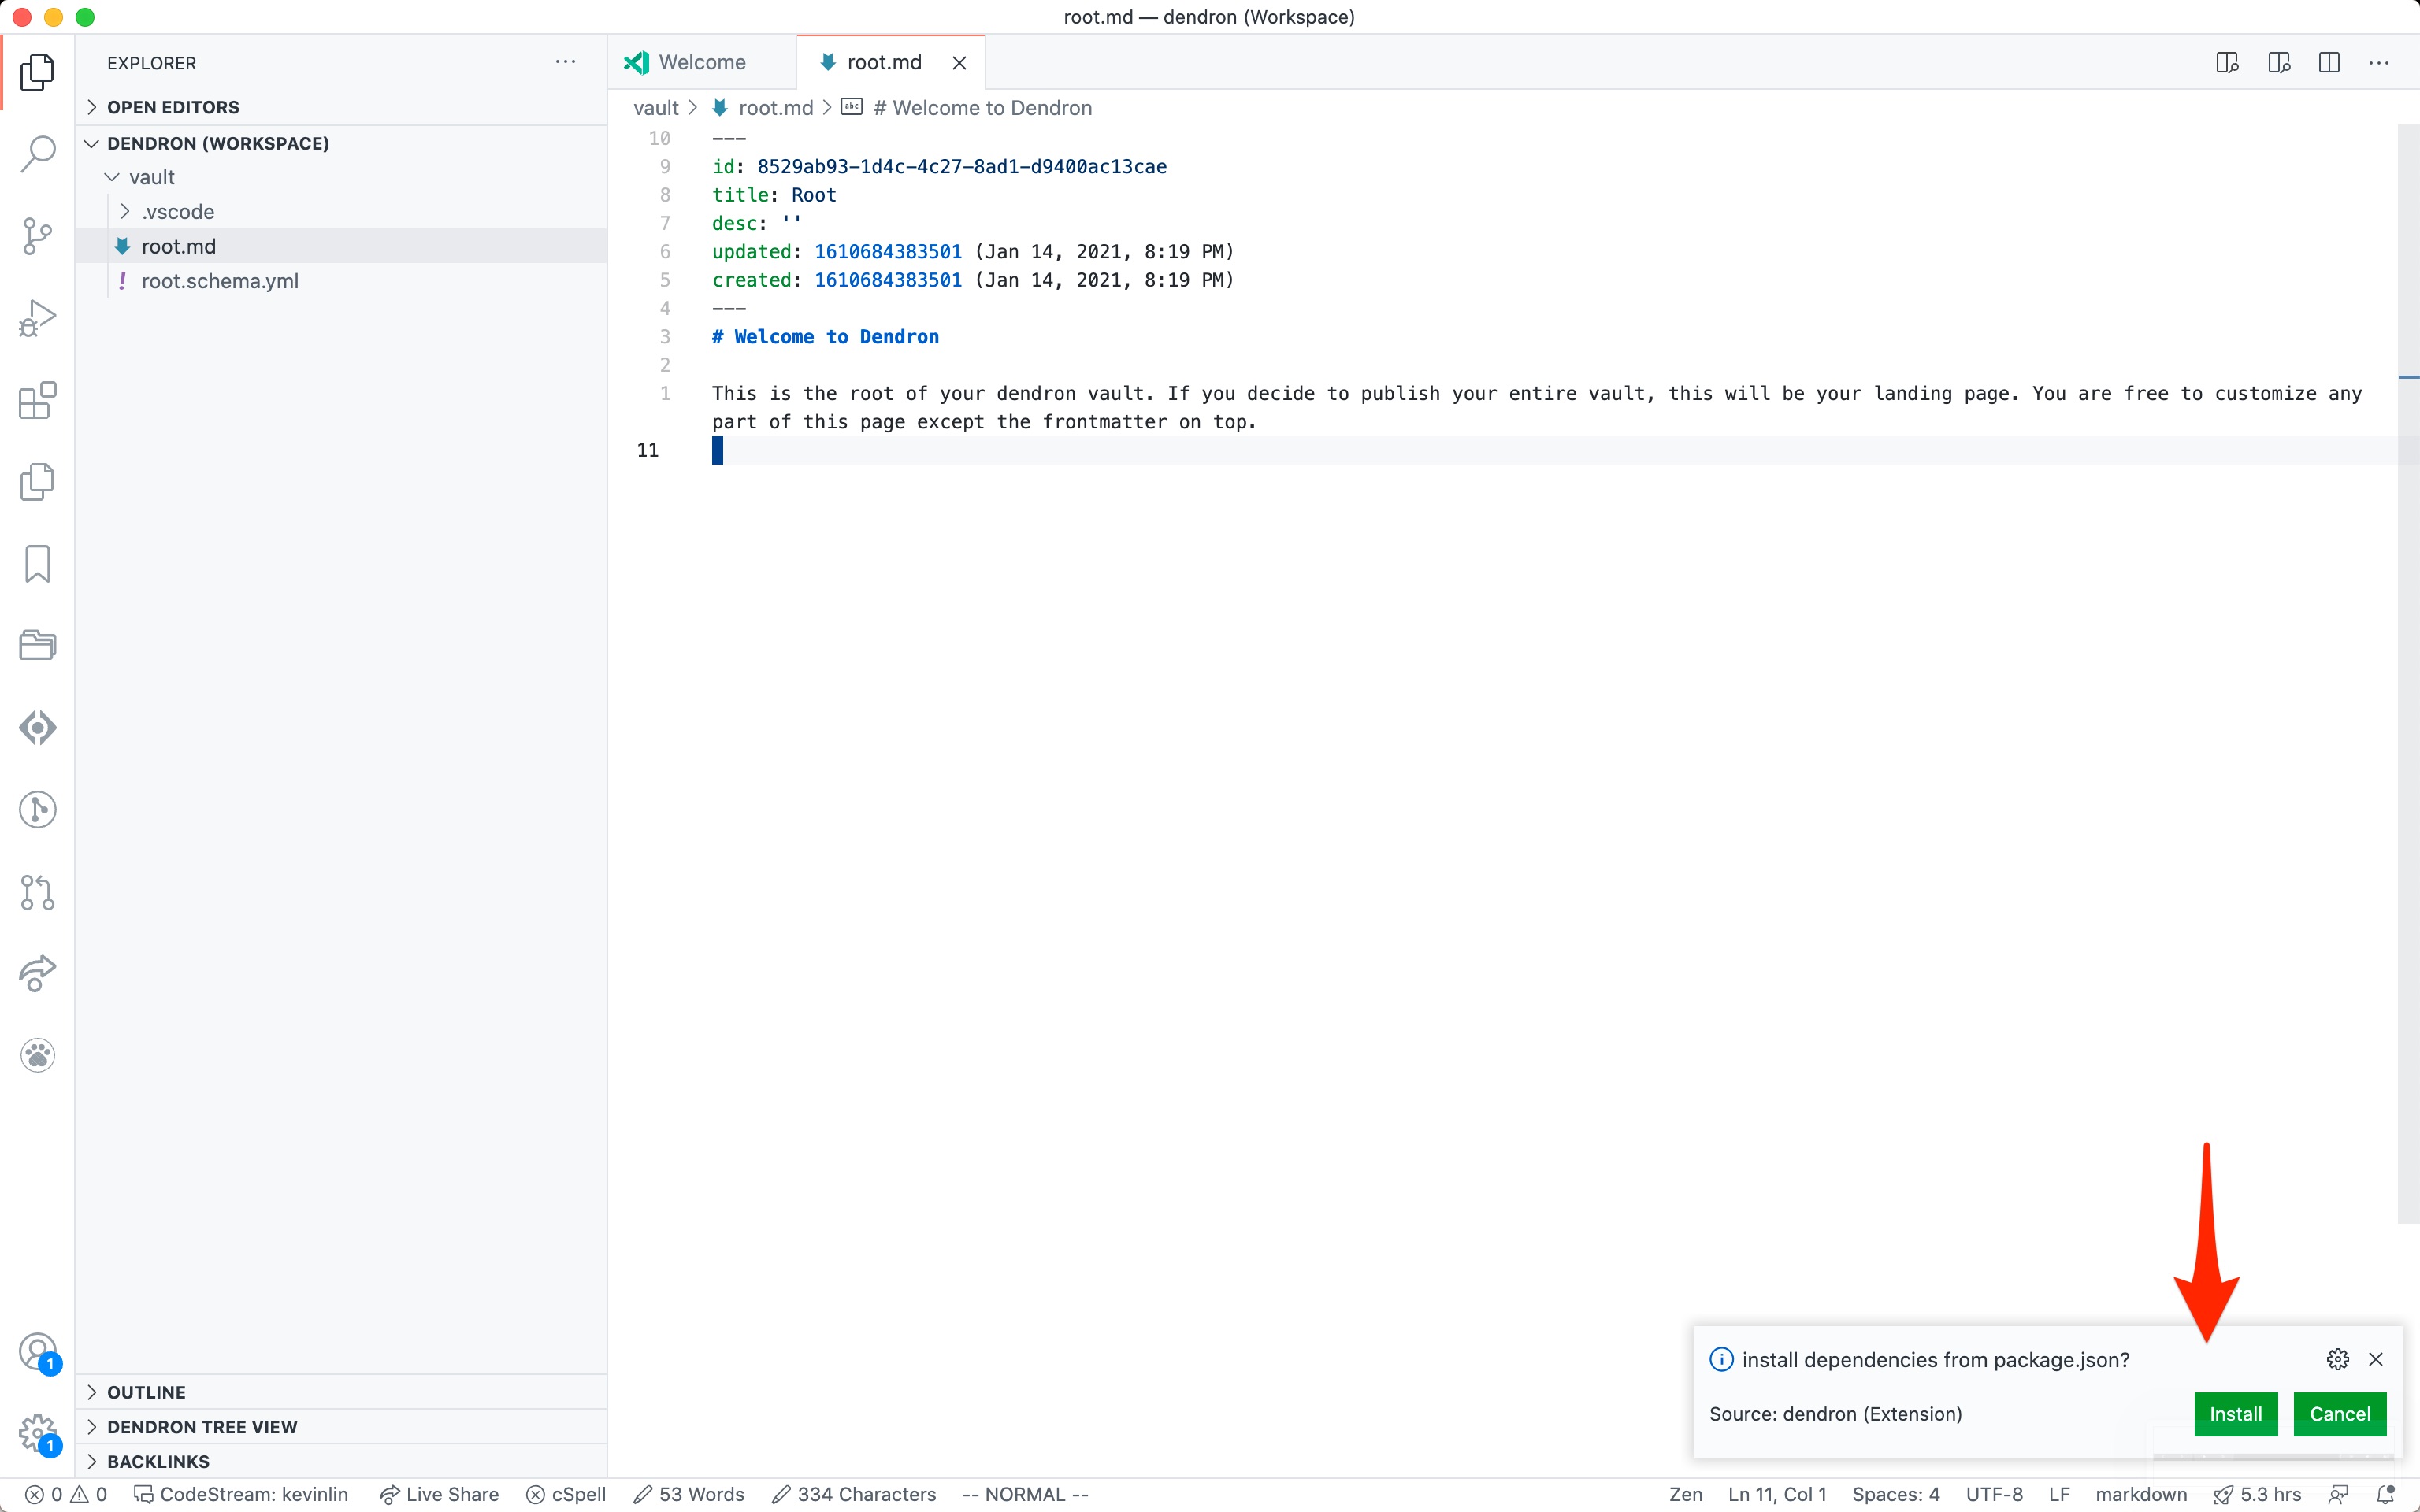
Task: Click the Explorer panel more actions ellipsis
Action: 565,62
